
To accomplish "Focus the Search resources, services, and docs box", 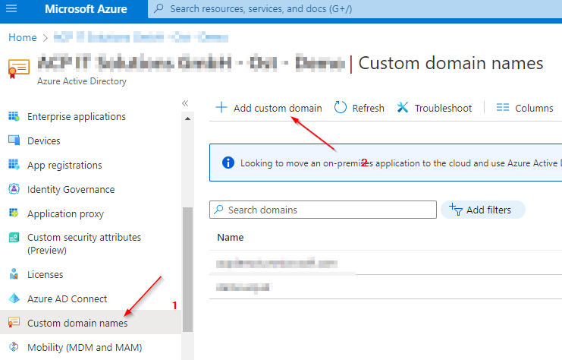I will click(355, 8).
